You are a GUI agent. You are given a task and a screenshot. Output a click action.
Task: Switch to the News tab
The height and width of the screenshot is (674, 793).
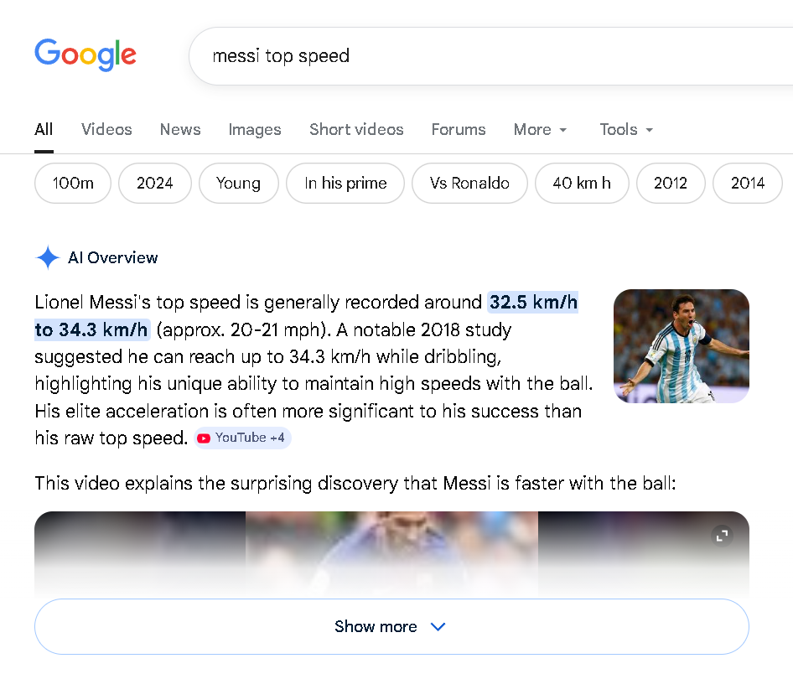coord(180,129)
